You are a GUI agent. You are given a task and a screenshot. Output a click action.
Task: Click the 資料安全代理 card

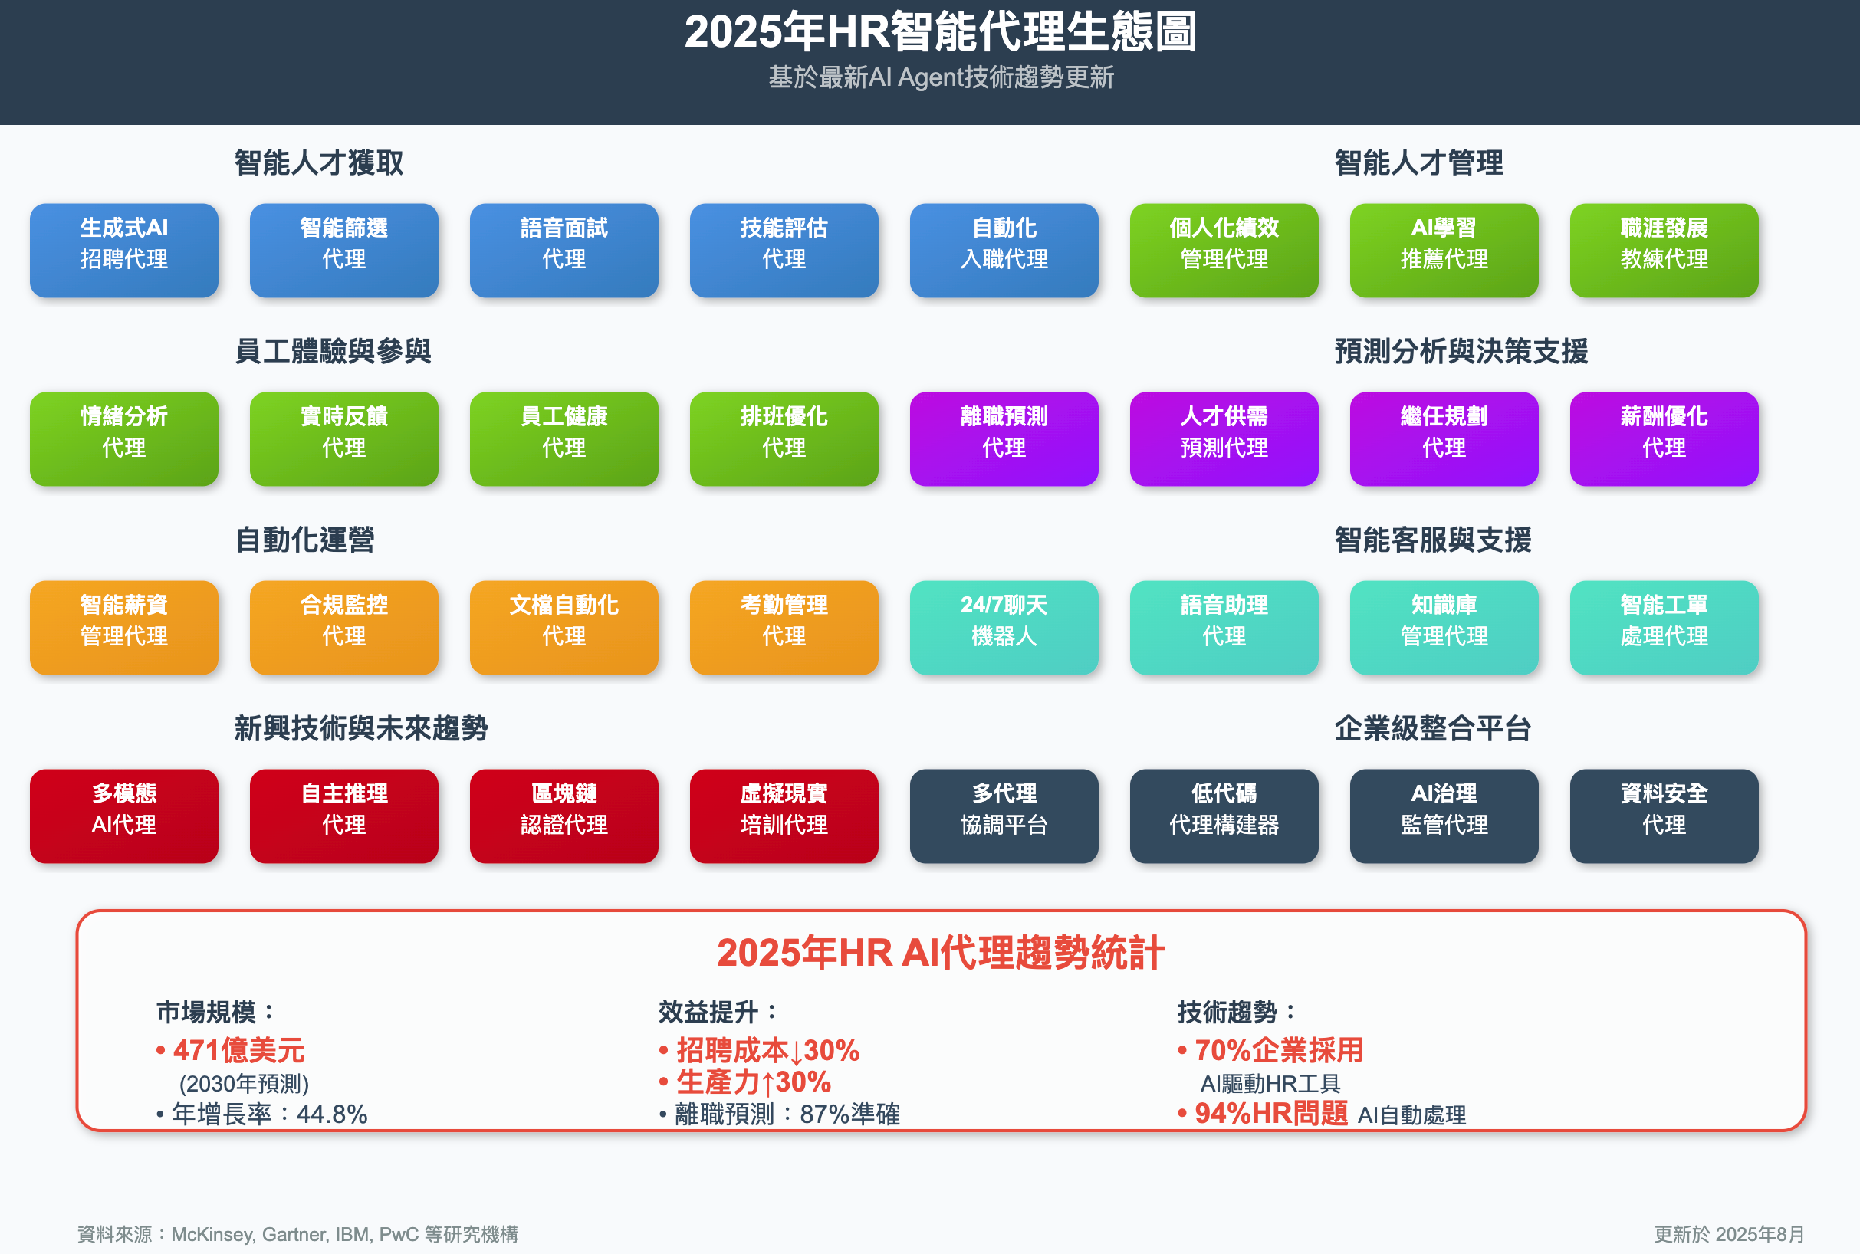(x=1664, y=816)
